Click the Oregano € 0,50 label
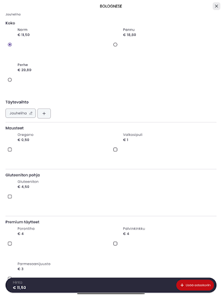This screenshot has width=222, height=296. [x=25, y=137]
